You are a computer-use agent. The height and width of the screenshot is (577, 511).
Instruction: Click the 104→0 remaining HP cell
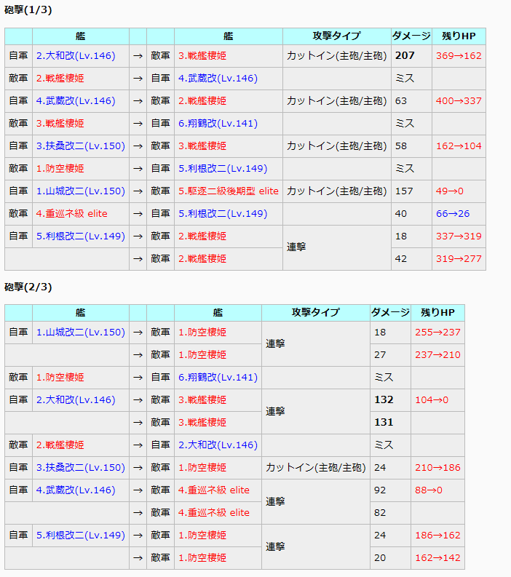click(x=437, y=400)
